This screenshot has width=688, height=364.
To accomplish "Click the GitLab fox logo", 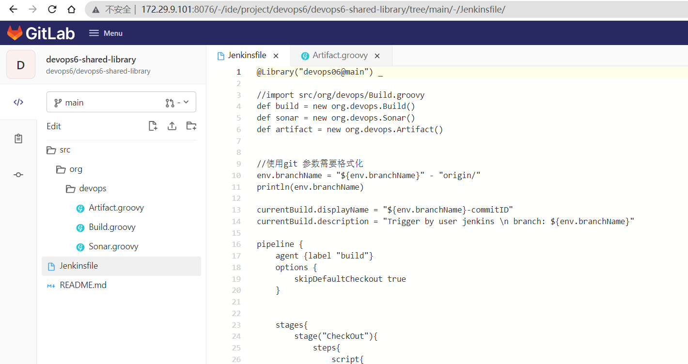I will (x=15, y=33).
